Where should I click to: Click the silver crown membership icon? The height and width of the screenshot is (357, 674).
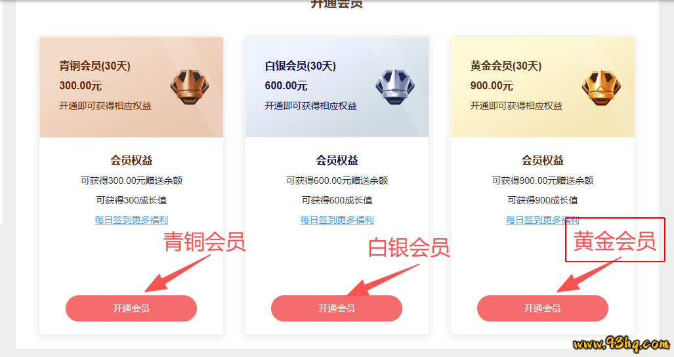coord(395,88)
